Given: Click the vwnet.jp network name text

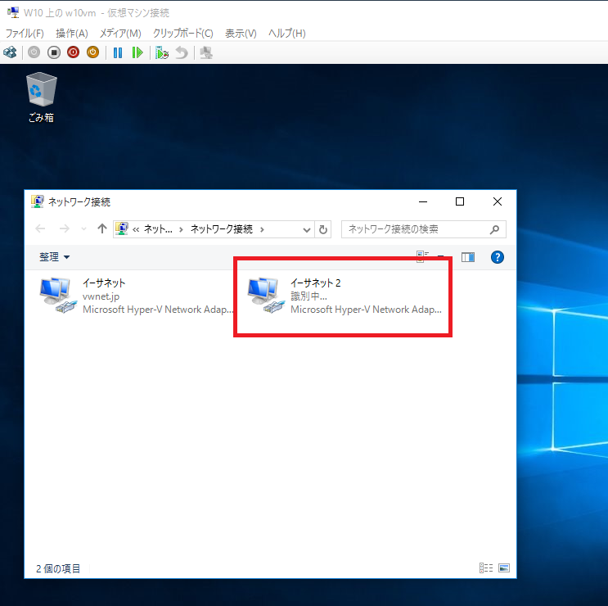Looking at the screenshot, I should coord(101,296).
